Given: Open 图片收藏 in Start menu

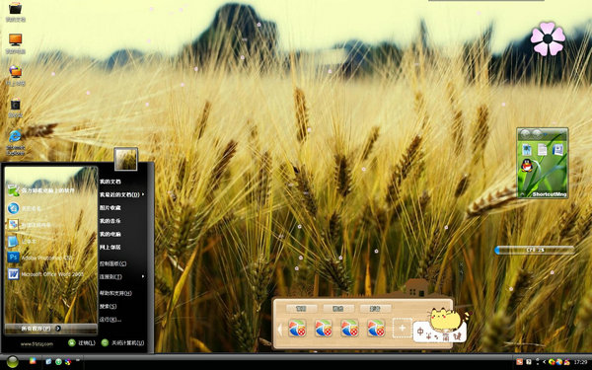Looking at the screenshot, I should point(111,207).
